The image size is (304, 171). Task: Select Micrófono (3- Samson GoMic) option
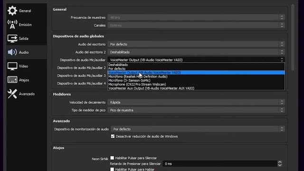click(x=196, y=80)
